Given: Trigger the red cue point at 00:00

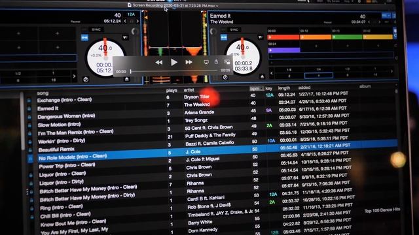Looking at the screenshot, I should click(x=283, y=37).
